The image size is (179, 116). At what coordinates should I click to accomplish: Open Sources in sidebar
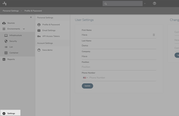11,23
